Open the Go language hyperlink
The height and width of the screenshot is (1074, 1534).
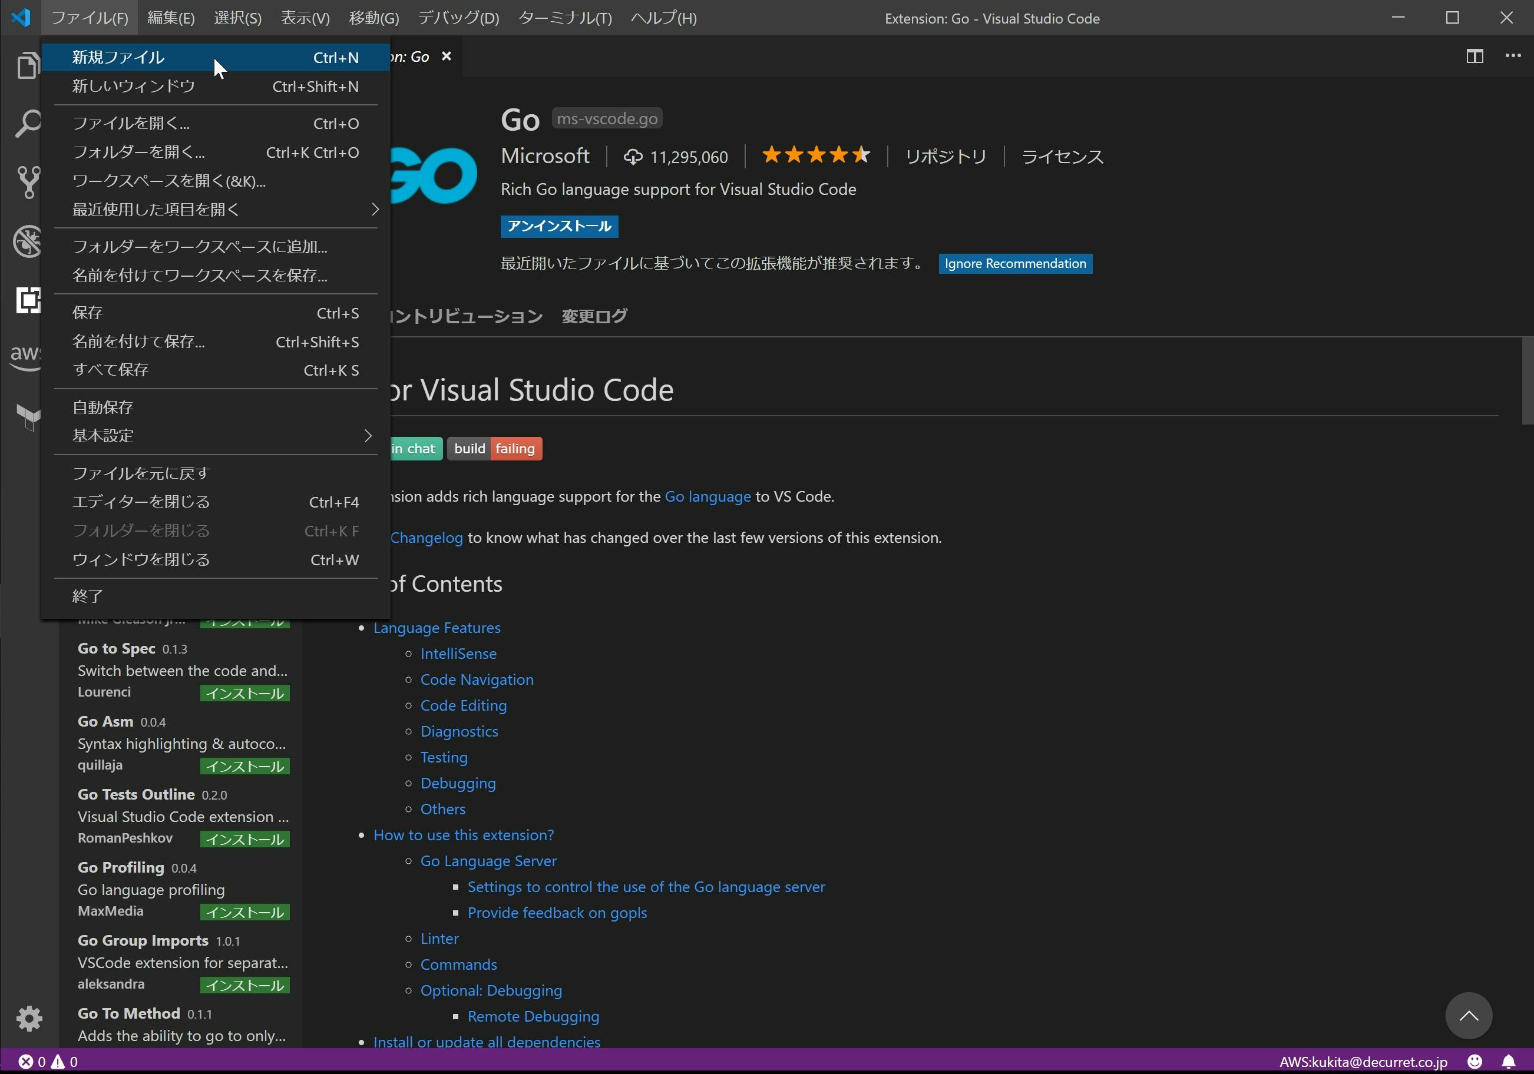tap(707, 496)
